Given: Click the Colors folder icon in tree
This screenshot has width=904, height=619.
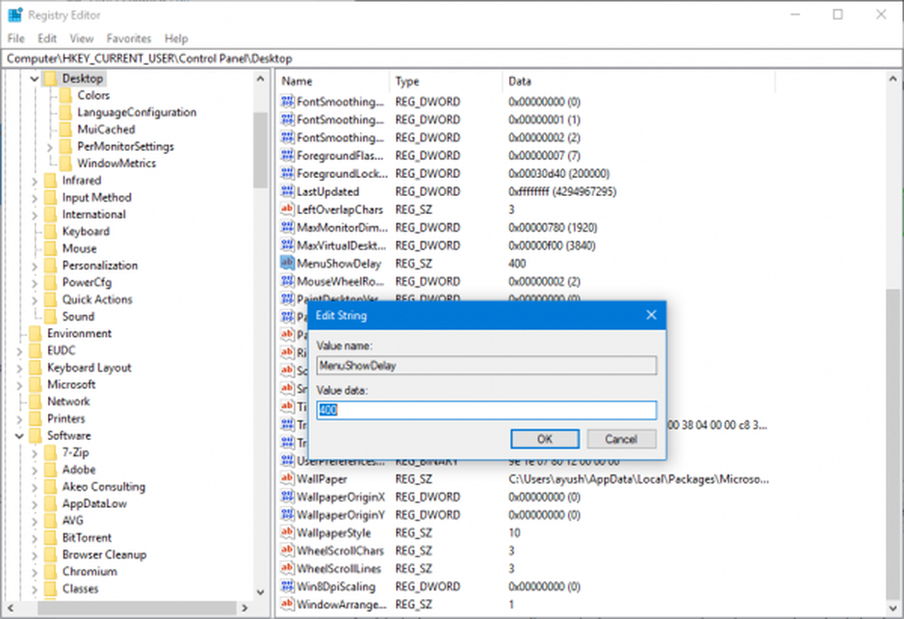Looking at the screenshot, I should (x=66, y=95).
